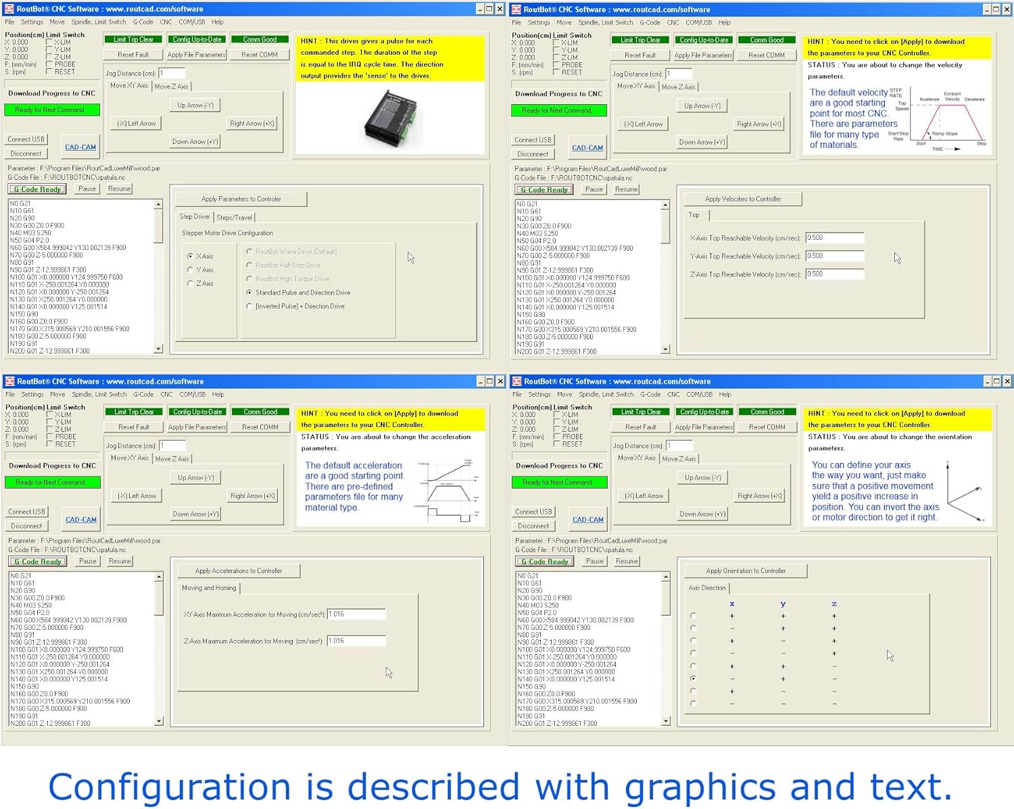
Task: Select the Step Driver tab in top-left window
Action: pyautogui.click(x=195, y=216)
